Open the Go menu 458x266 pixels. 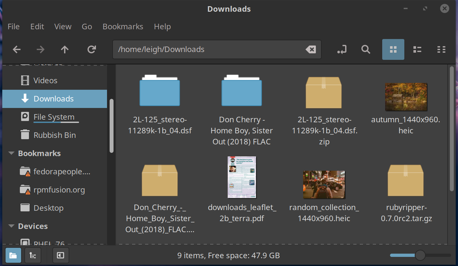[x=87, y=27]
